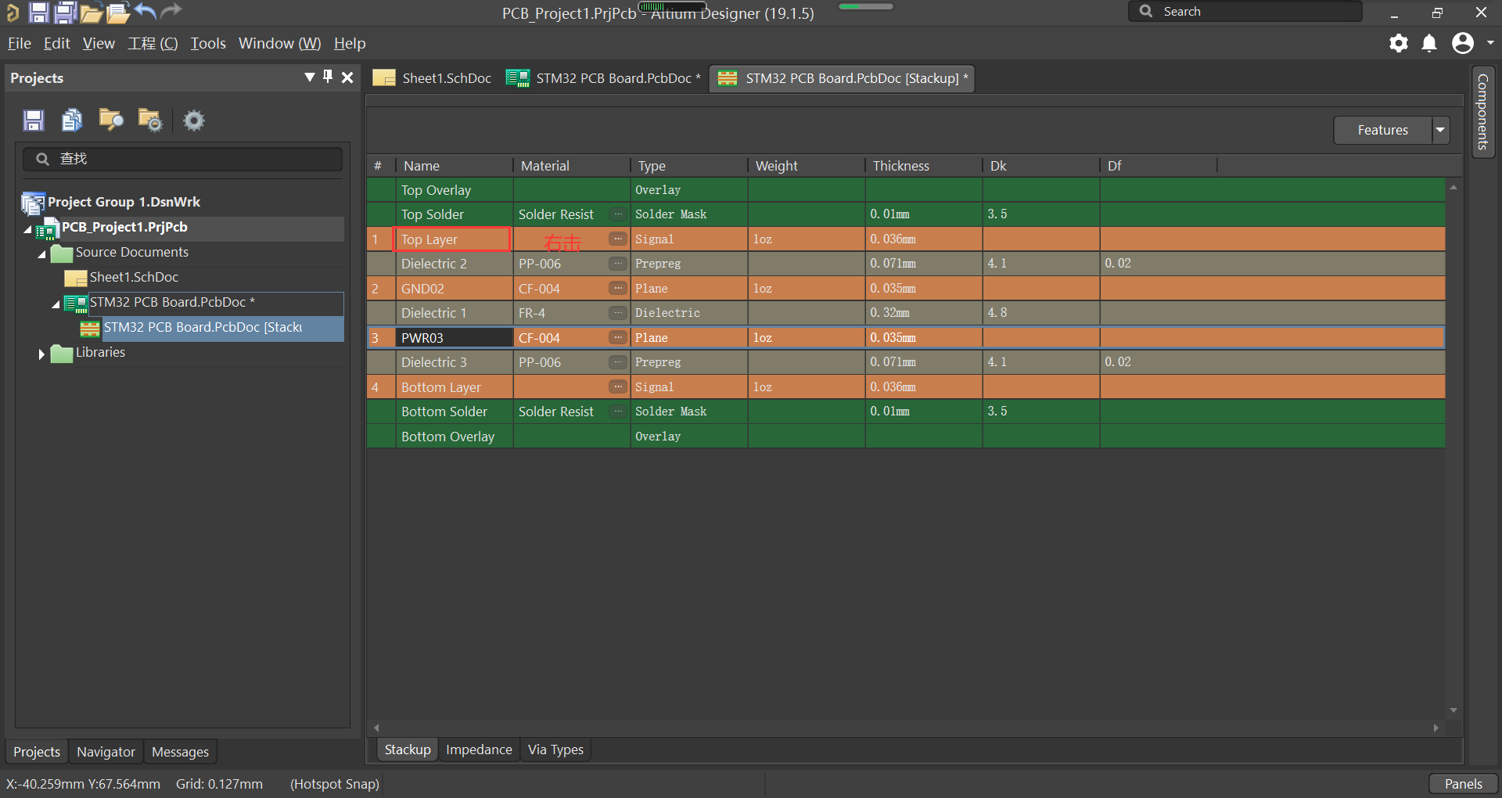Select Project Group 1.DsnWrk item

[x=124, y=202]
